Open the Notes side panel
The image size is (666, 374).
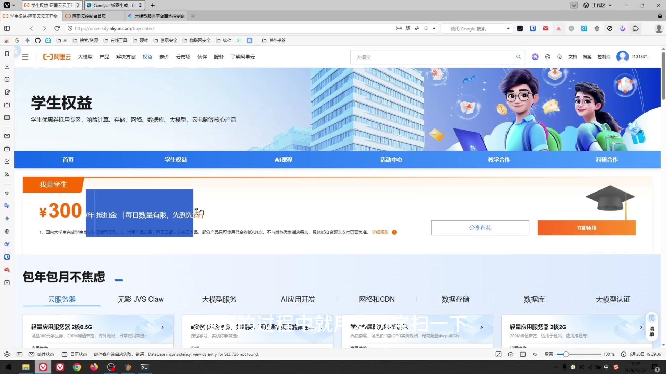[x=7, y=92]
